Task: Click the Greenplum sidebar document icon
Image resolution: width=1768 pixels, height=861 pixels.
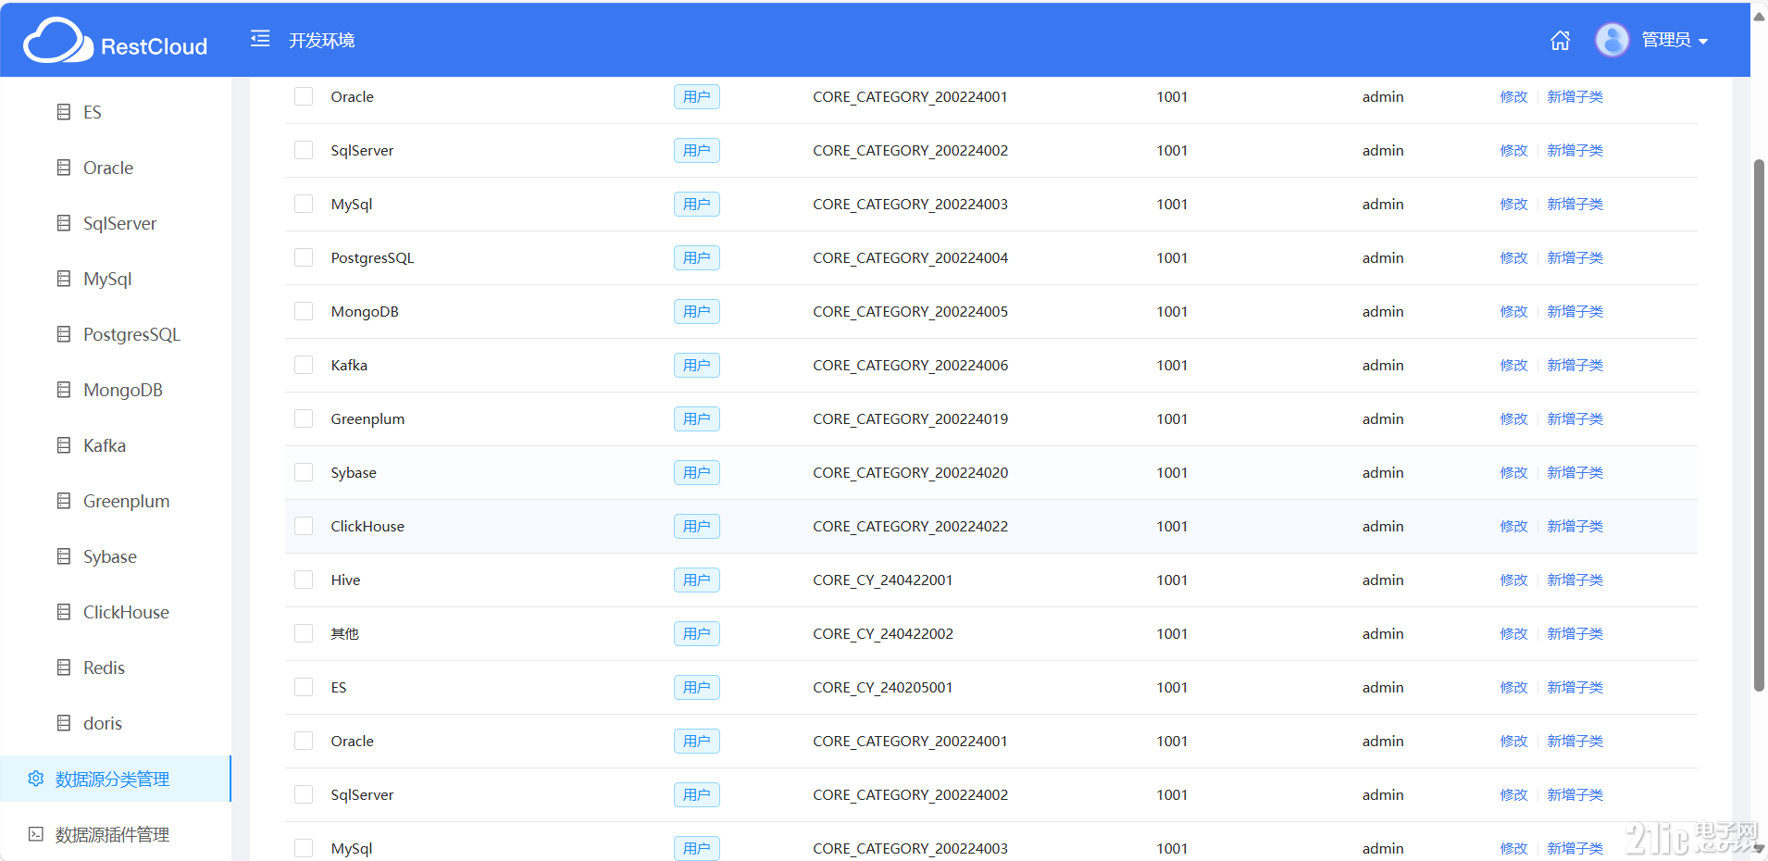Action: point(64,501)
